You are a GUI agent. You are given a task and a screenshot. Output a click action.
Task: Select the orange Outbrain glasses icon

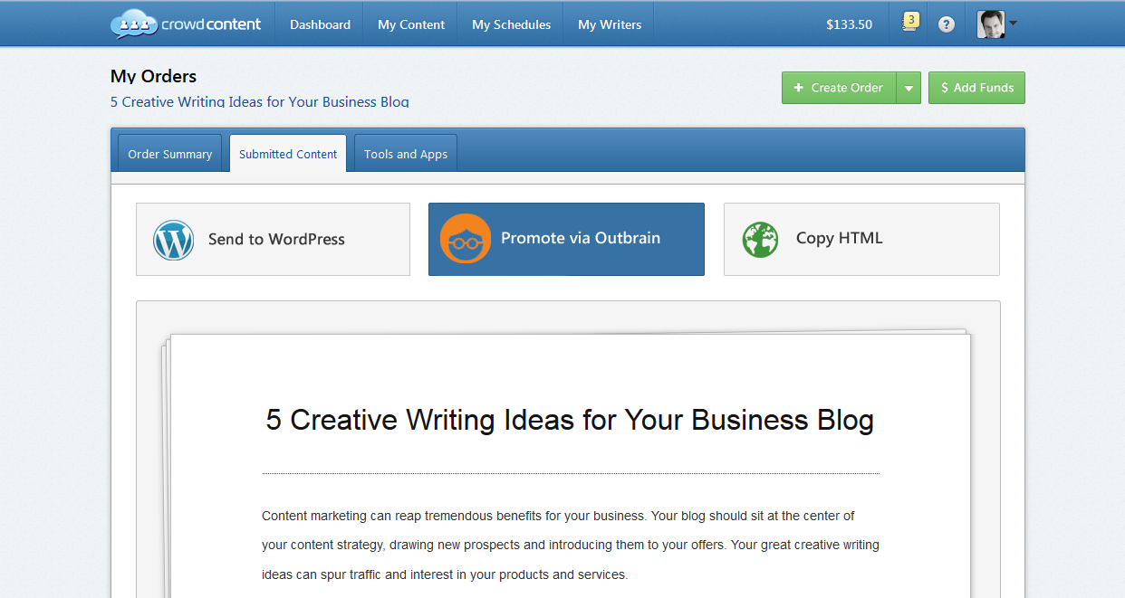(466, 239)
